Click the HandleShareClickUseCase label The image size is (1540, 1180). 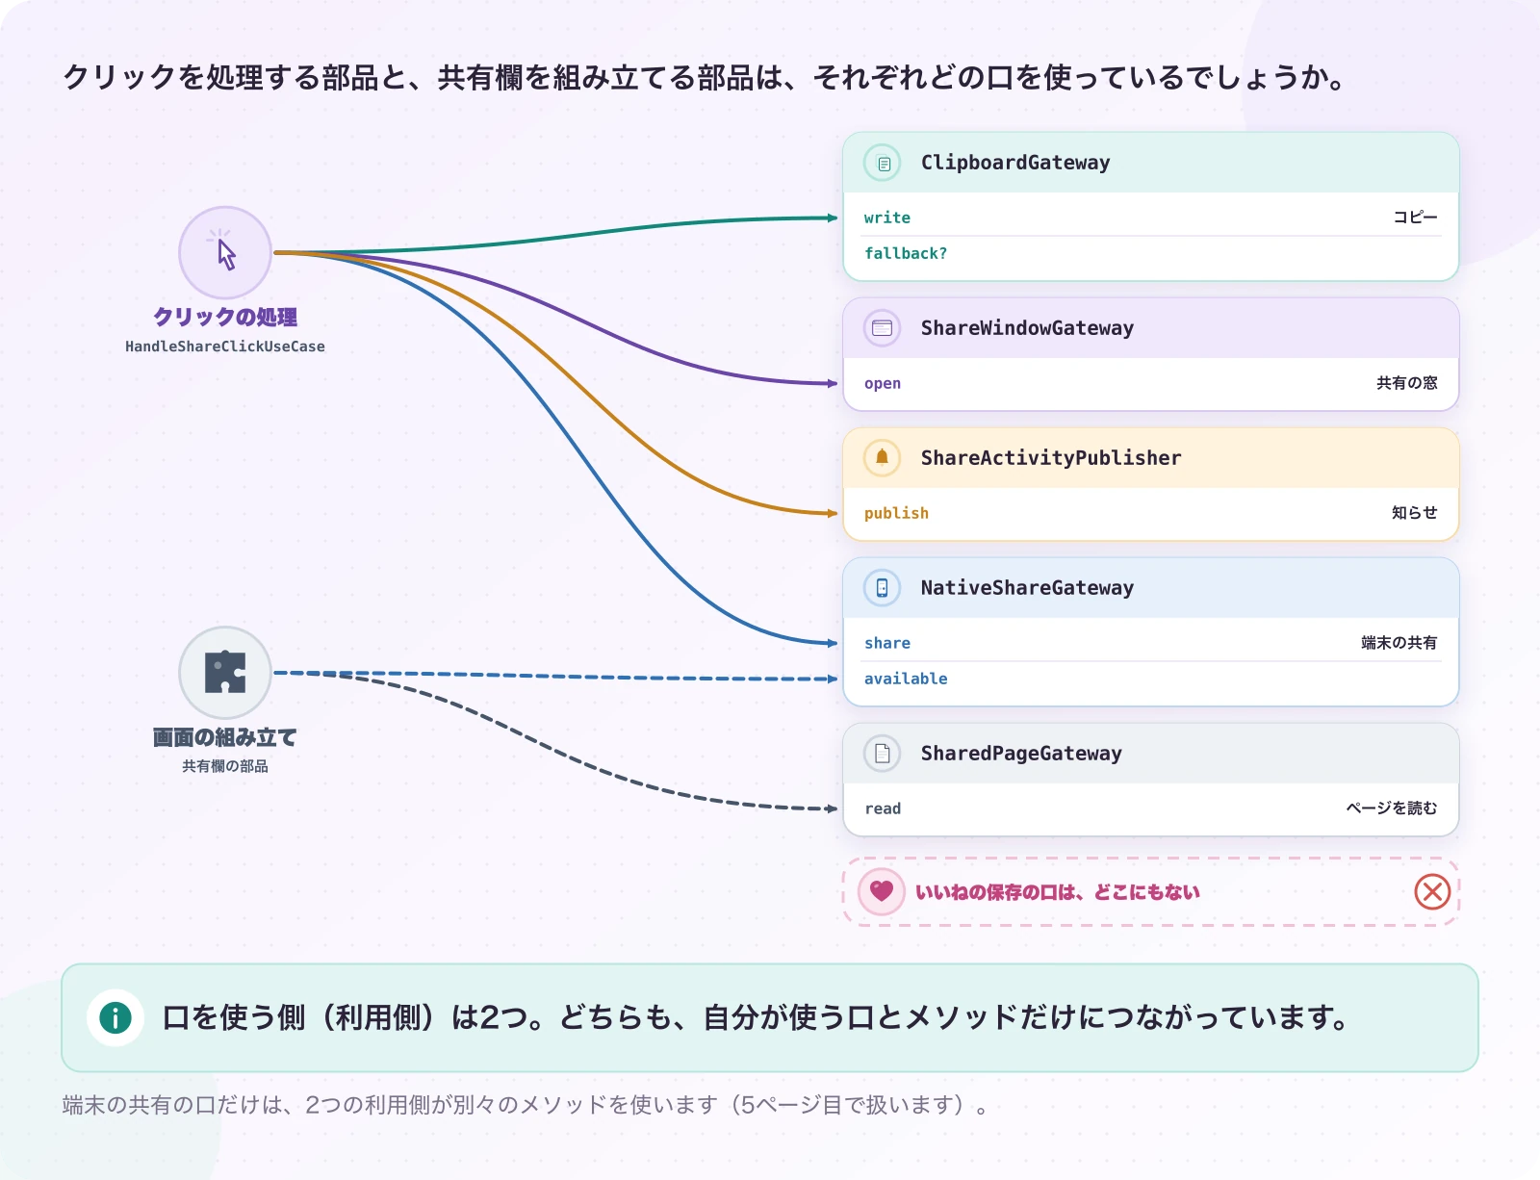[225, 346]
